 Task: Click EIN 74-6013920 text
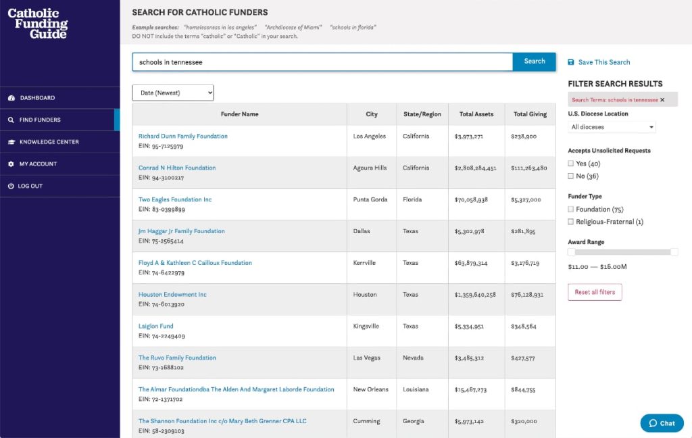tap(162, 304)
